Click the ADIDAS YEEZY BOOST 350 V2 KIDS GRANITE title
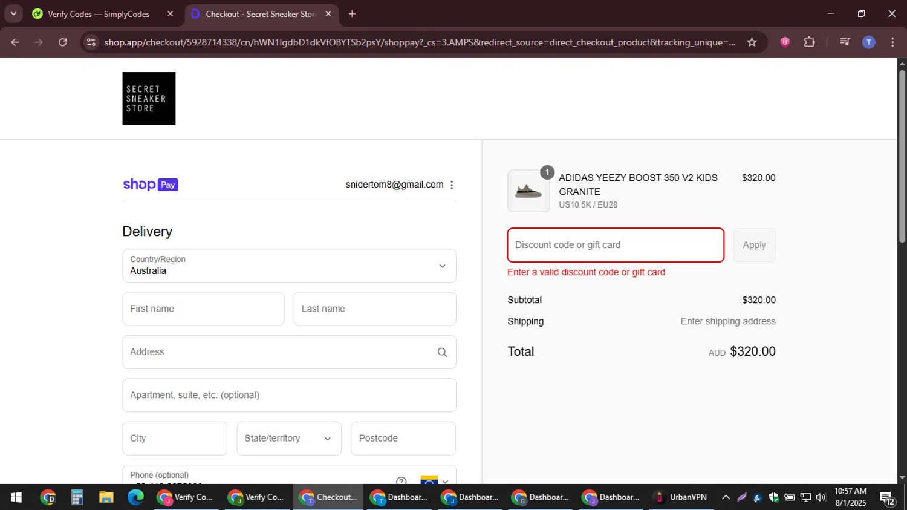 pos(638,185)
